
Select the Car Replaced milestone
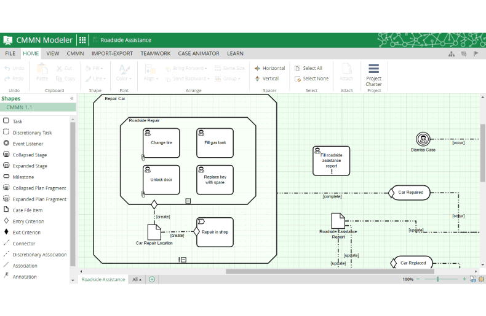[413, 263]
